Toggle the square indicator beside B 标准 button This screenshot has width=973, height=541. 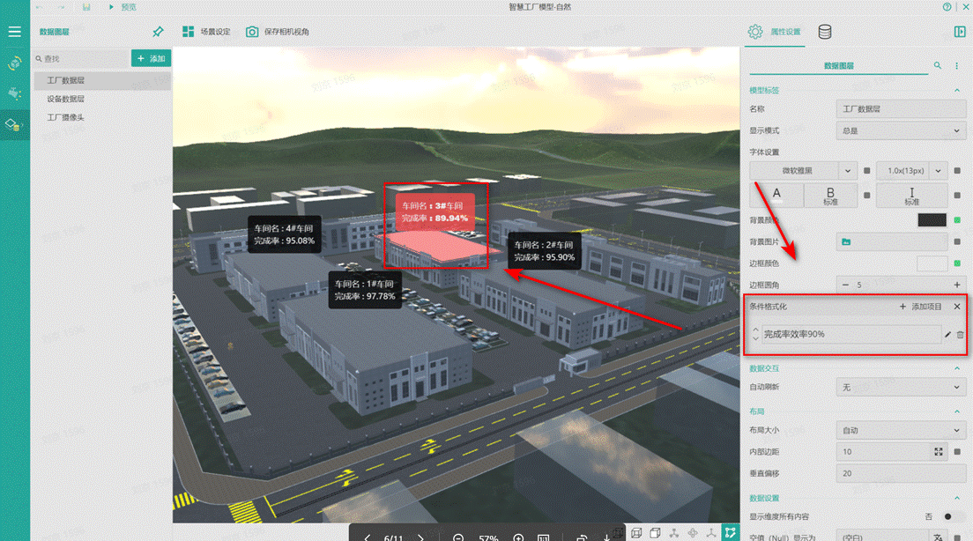click(x=867, y=195)
